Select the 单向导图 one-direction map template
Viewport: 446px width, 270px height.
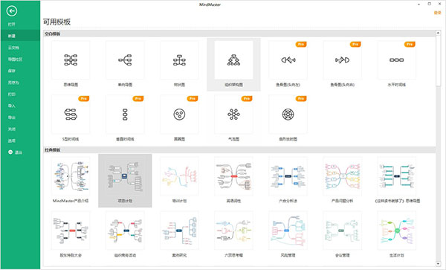[125, 60]
